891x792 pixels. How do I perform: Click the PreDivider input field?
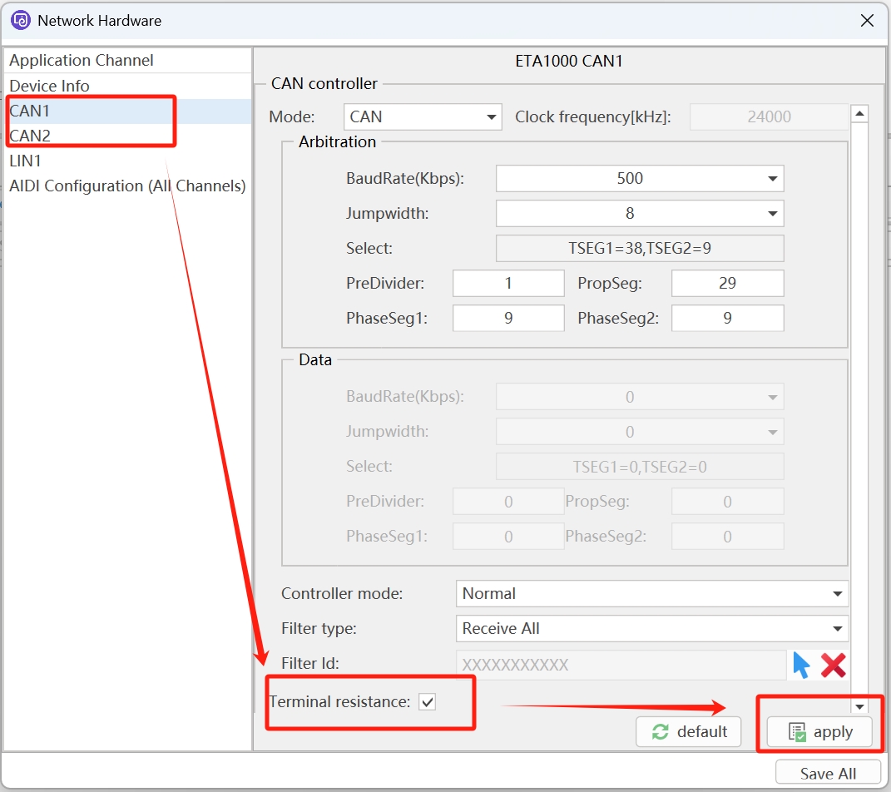point(508,284)
